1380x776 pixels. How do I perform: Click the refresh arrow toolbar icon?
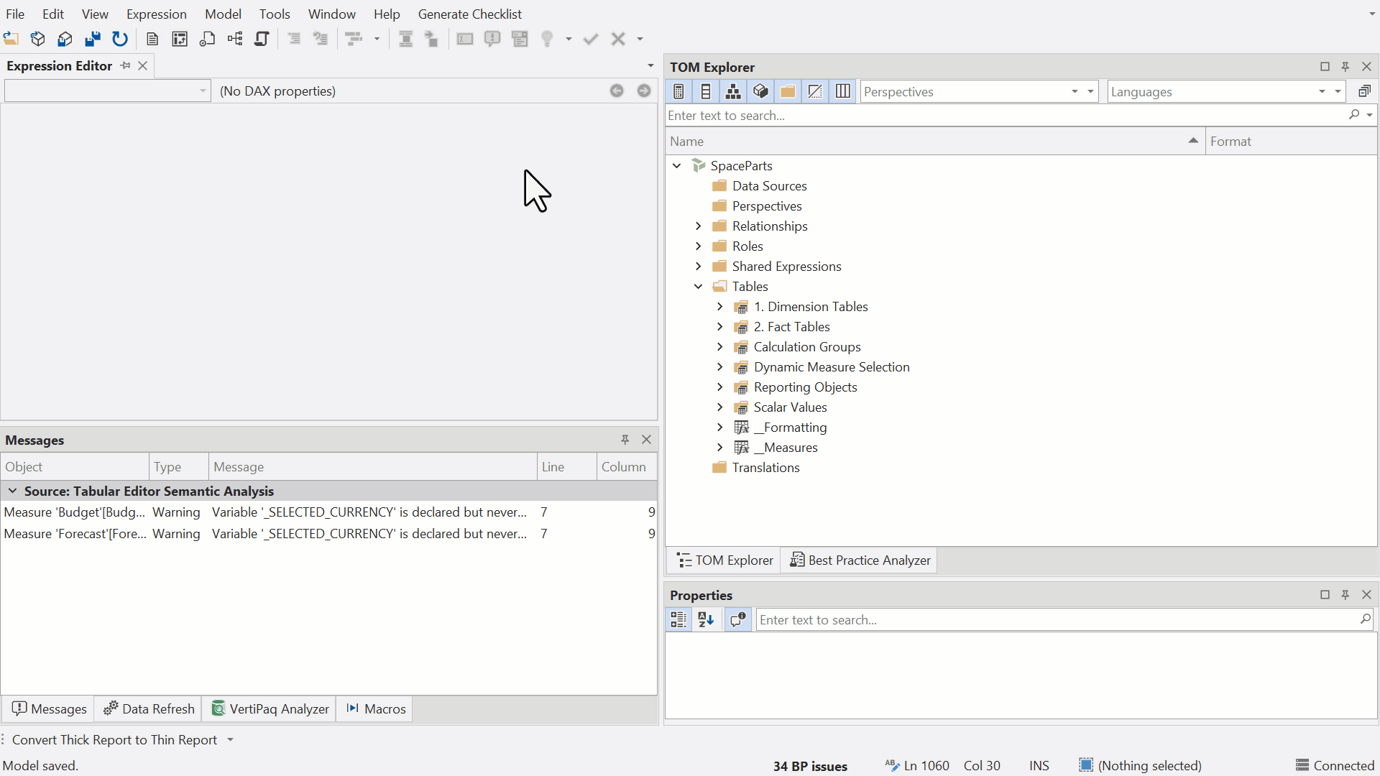(x=120, y=39)
